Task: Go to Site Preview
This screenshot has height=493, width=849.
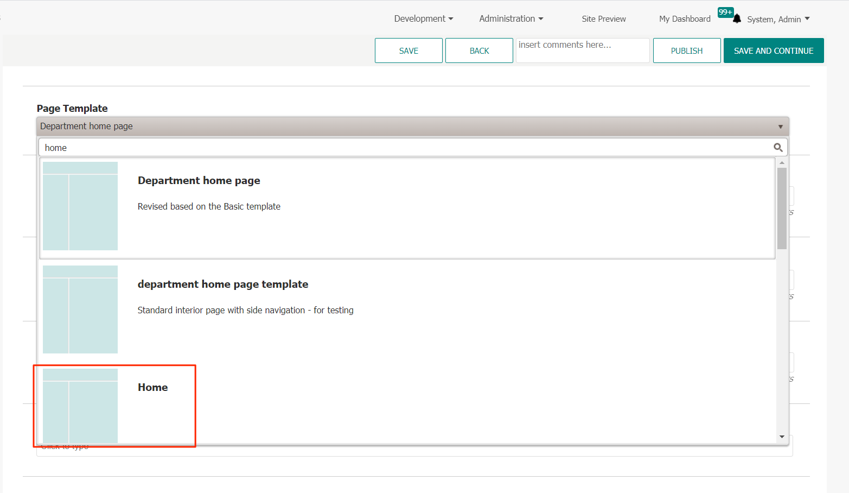Action: (603, 19)
